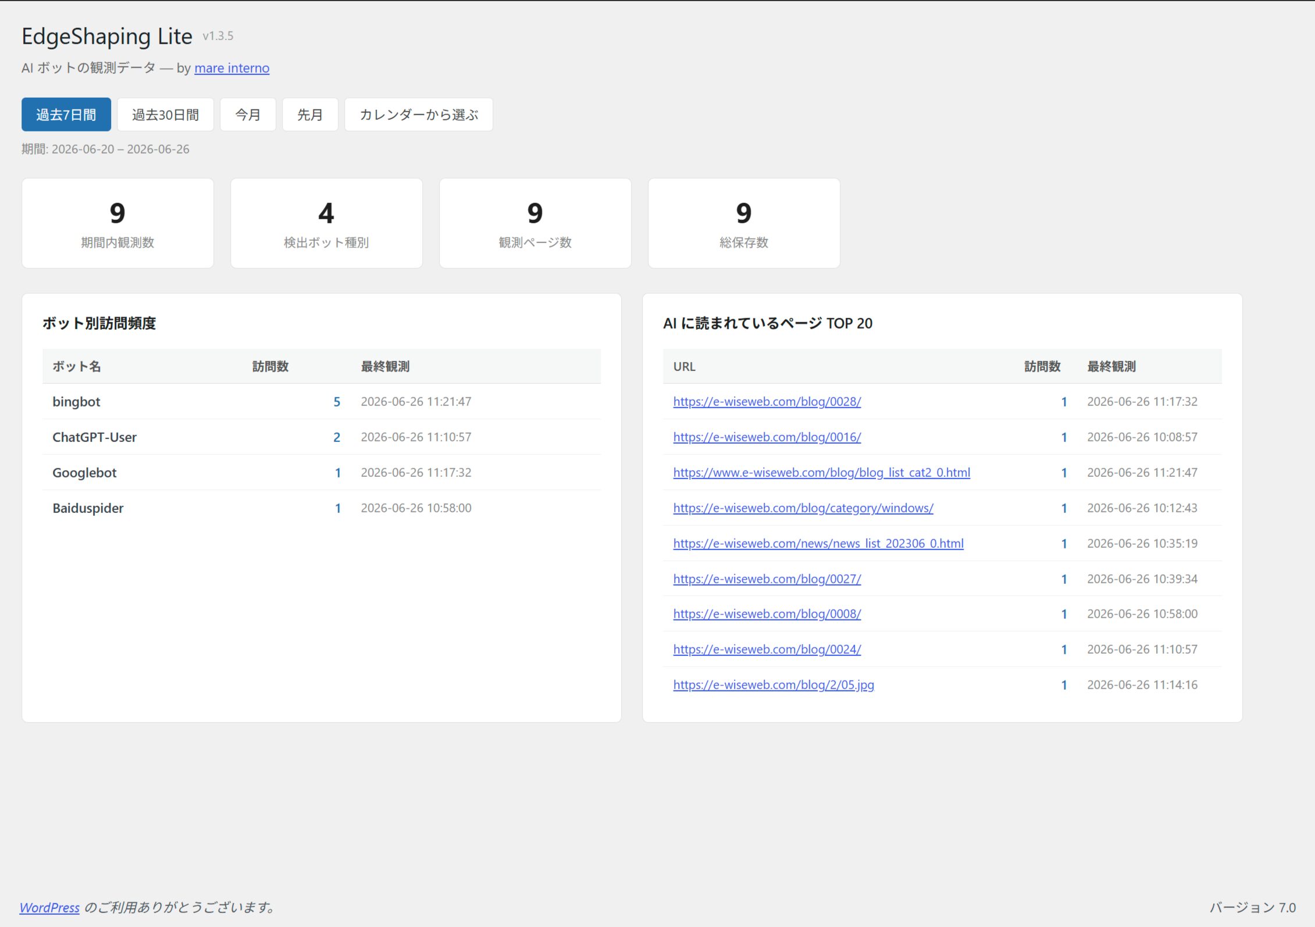Click the ボット別訪問頻度 panel title
Viewport: 1315px width, 927px height.
coord(99,323)
